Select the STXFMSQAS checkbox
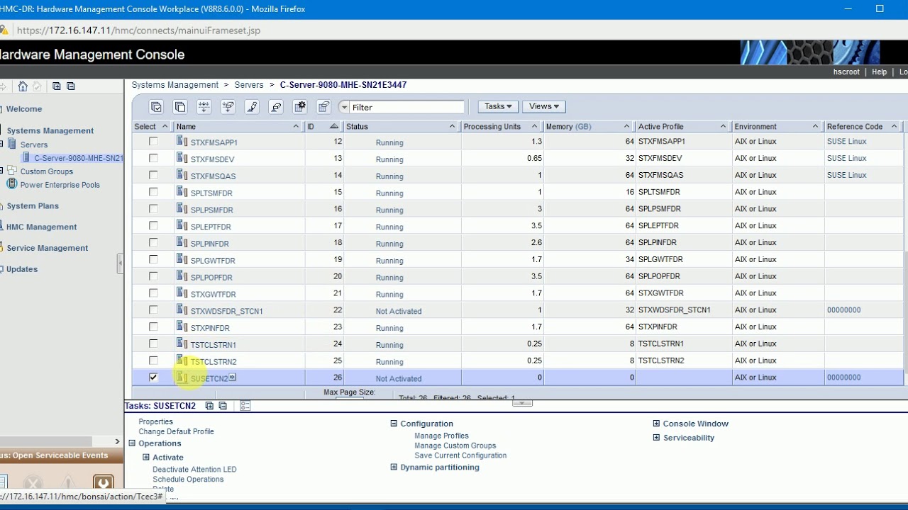Viewport: 908px width, 510px height. click(x=153, y=175)
